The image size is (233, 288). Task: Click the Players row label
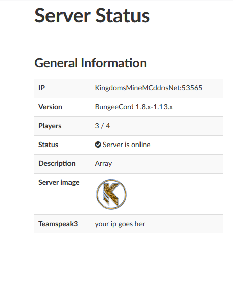(x=50, y=126)
